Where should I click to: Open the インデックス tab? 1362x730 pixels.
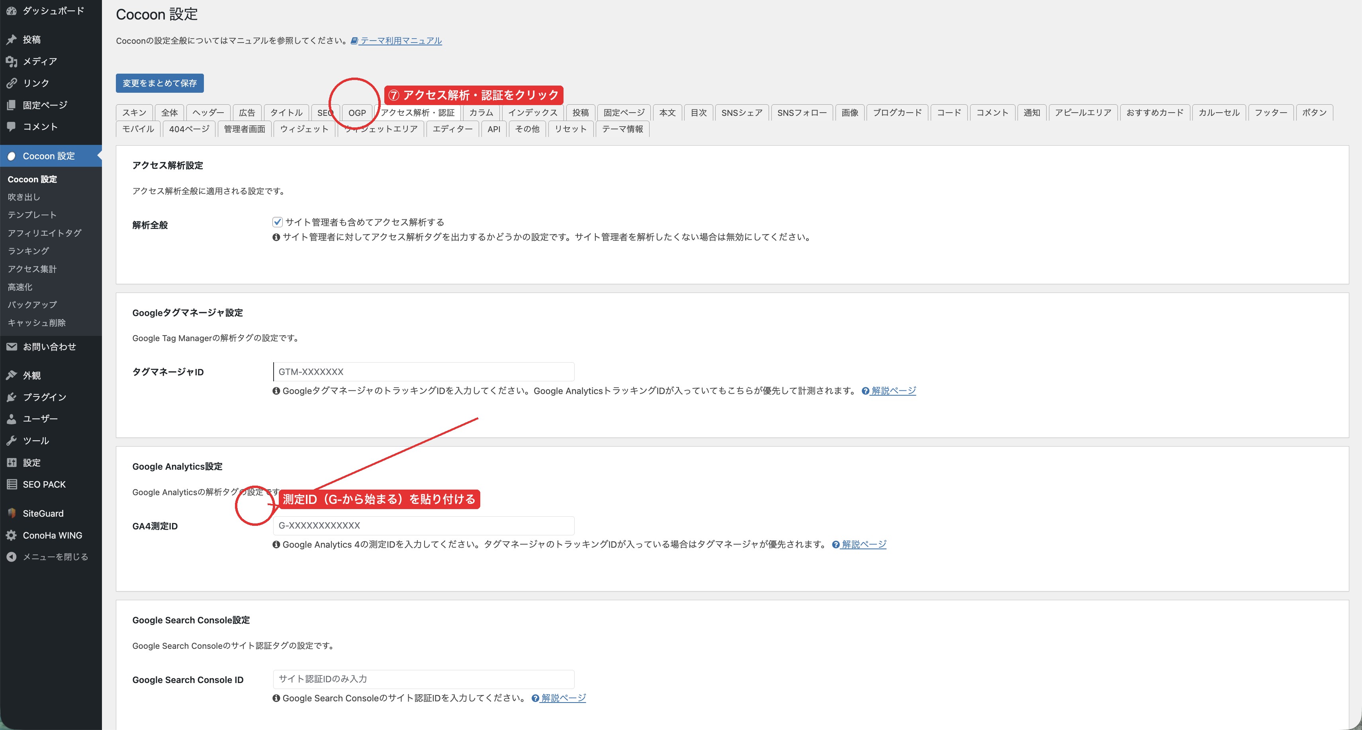pyautogui.click(x=533, y=113)
